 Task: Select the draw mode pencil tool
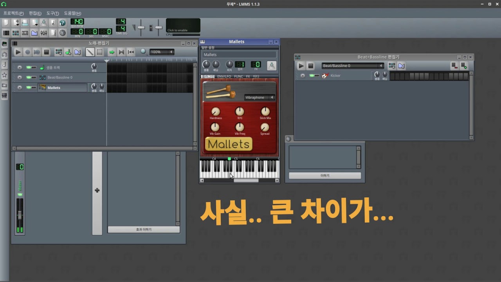(x=90, y=52)
